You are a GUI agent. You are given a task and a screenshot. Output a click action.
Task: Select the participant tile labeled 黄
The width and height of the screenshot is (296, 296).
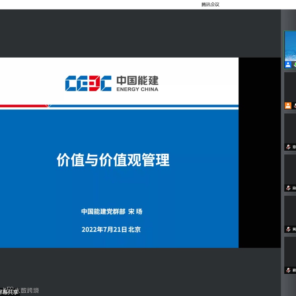[290, 214]
